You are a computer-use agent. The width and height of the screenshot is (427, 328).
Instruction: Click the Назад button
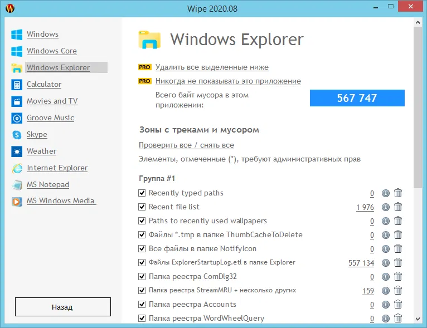point(63,307)
